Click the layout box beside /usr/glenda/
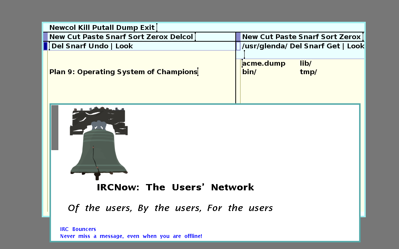The image size is (399, 249). coord(238,46)
